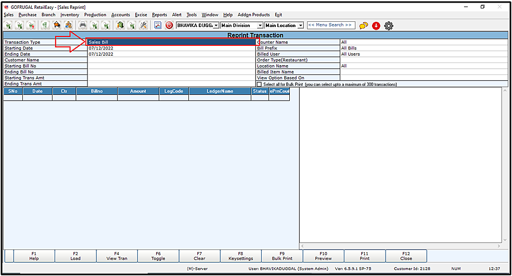Screen dimensions: 512x276
Task: Open the Main Division dropdown
Action: [x=260, y=25]
